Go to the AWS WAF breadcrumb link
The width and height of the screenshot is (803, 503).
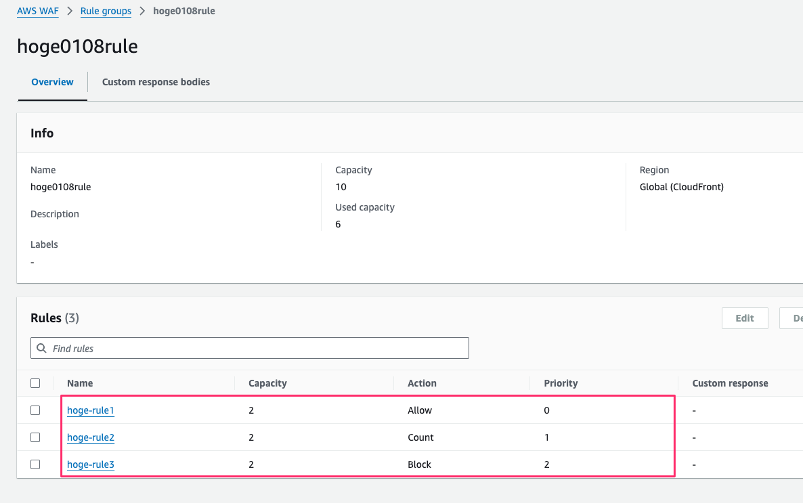tap(38, 11)
